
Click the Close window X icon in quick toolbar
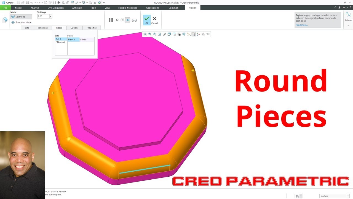[x=95, y=2]
